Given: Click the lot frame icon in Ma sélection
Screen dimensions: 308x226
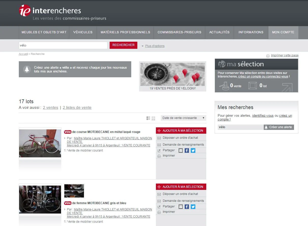Looking at the screenshot, I should coord(253,86).
